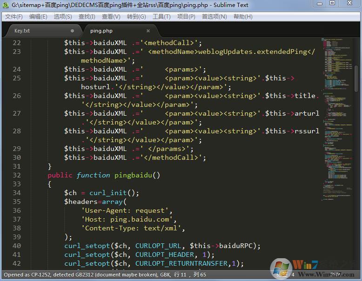The image size is (362, 281).
Task: Click line and column indicator 行 11, 列 65
Action: pos(190,274)
